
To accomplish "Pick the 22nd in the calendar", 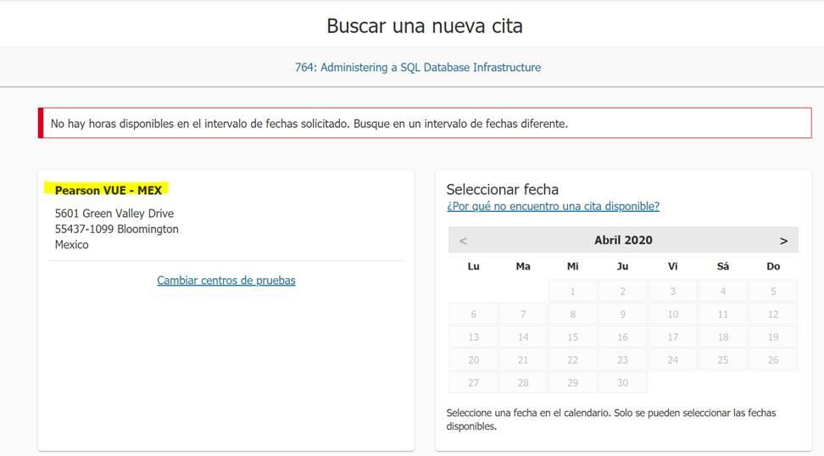I will [x=573, y=360].
